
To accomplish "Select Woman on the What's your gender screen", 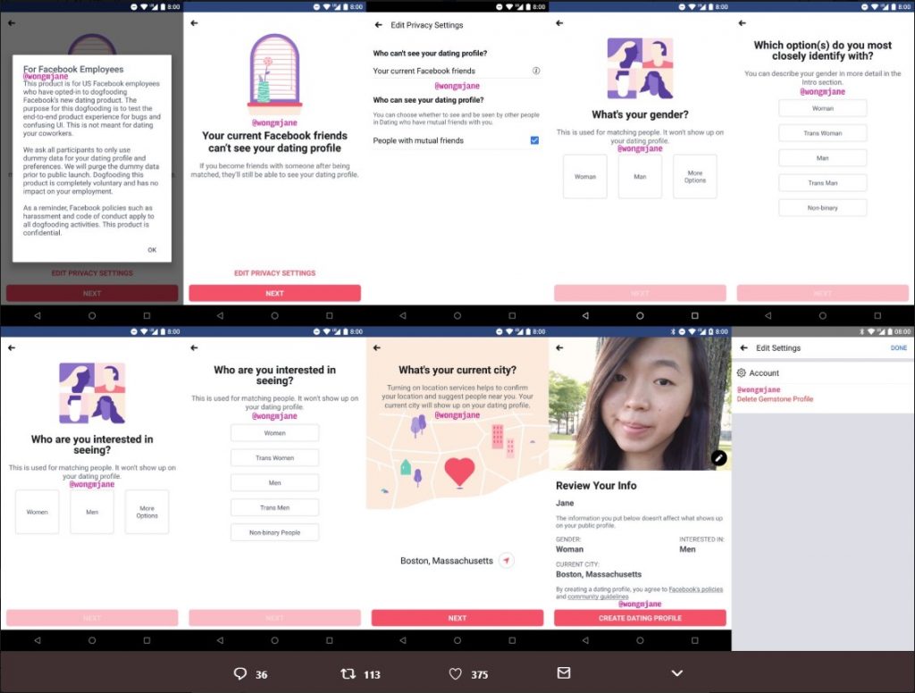I will (x=584, y=176).
